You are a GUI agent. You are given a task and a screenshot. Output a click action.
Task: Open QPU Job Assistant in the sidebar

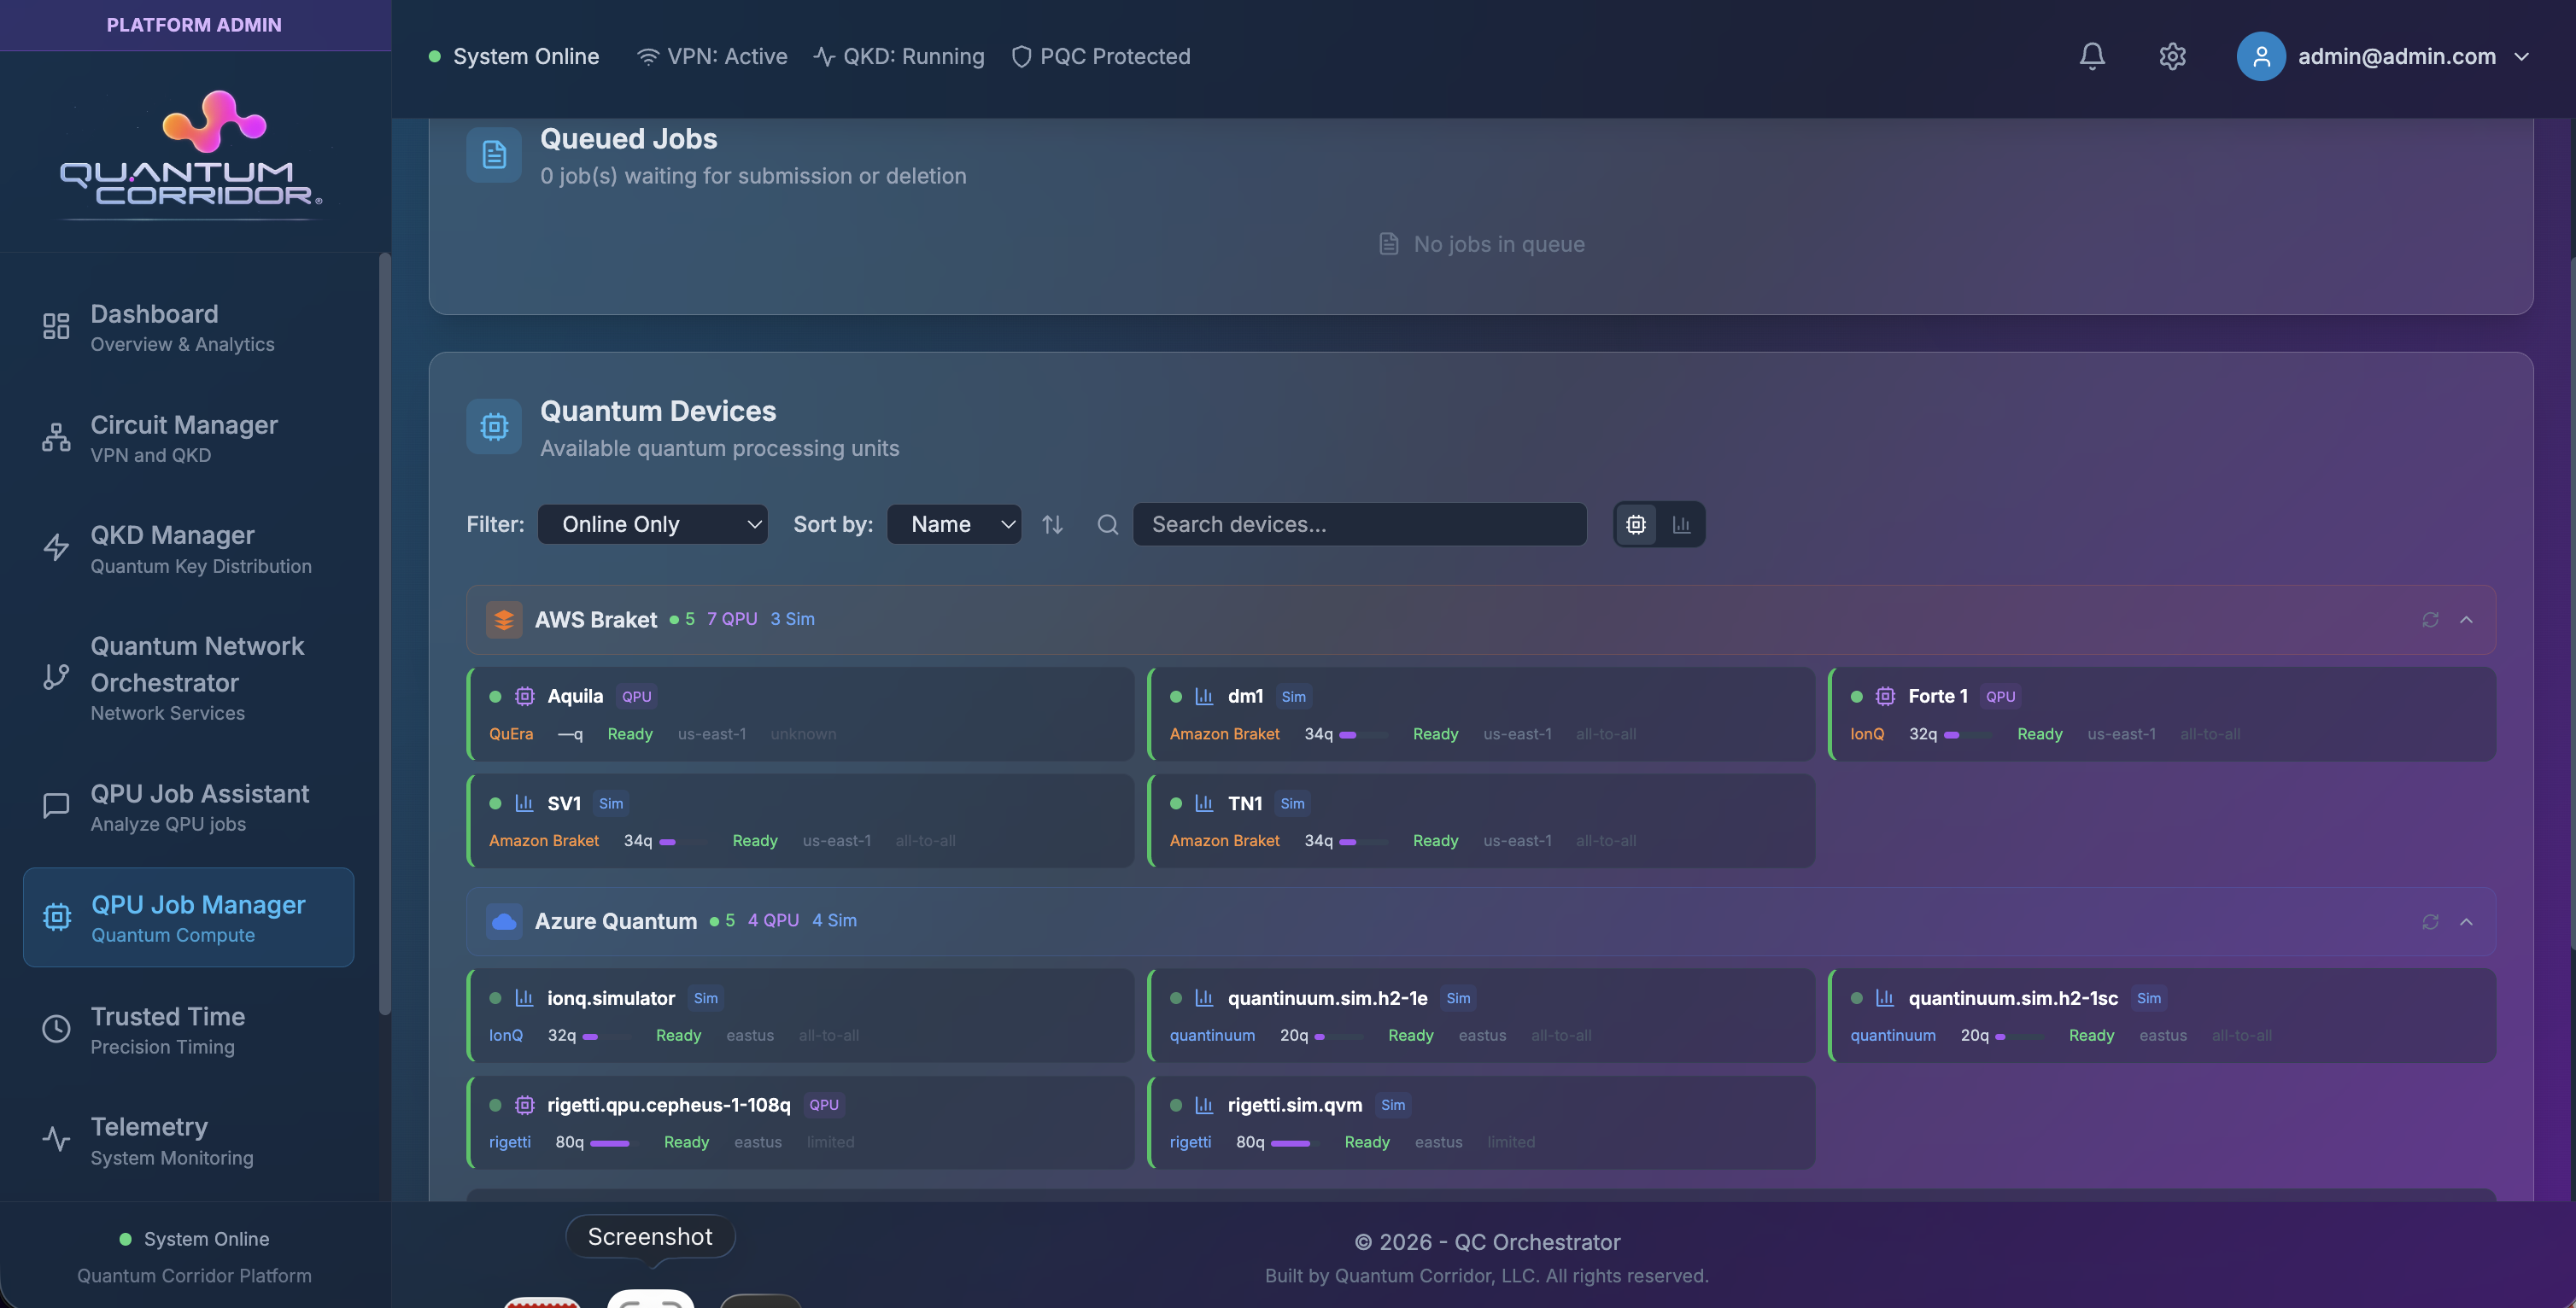189,807
